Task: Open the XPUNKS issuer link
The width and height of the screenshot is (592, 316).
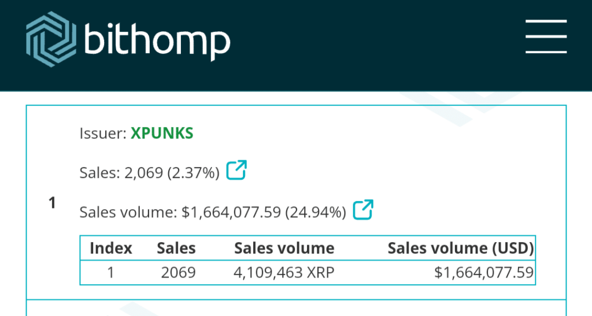Action: coord(162,133)
